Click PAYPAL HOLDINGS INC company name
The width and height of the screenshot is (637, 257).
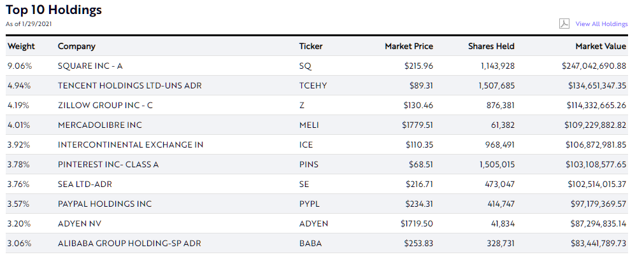[105, 204]
